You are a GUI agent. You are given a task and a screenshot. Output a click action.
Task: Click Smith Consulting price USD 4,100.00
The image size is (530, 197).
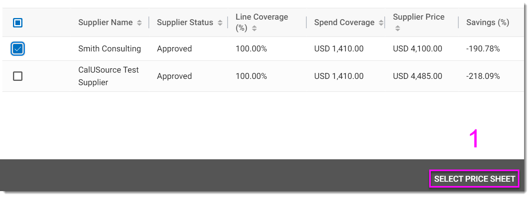click(417, 49)
